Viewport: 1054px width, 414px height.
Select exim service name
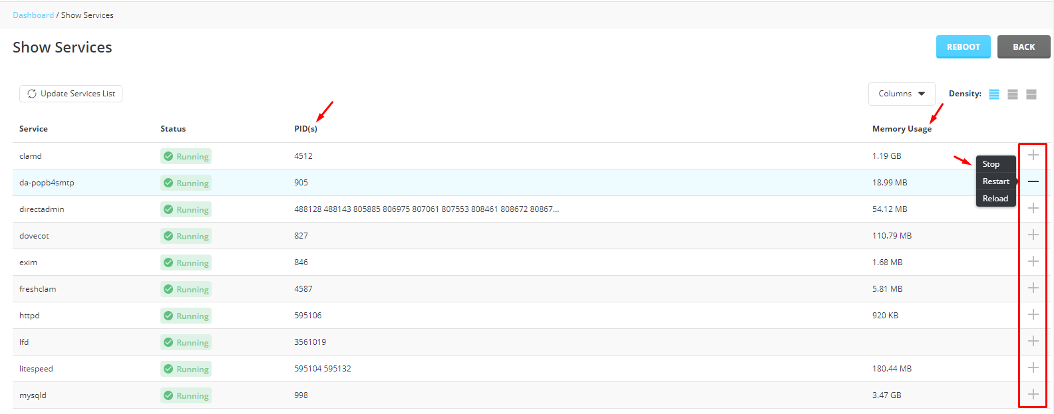[x=28, y=262]
